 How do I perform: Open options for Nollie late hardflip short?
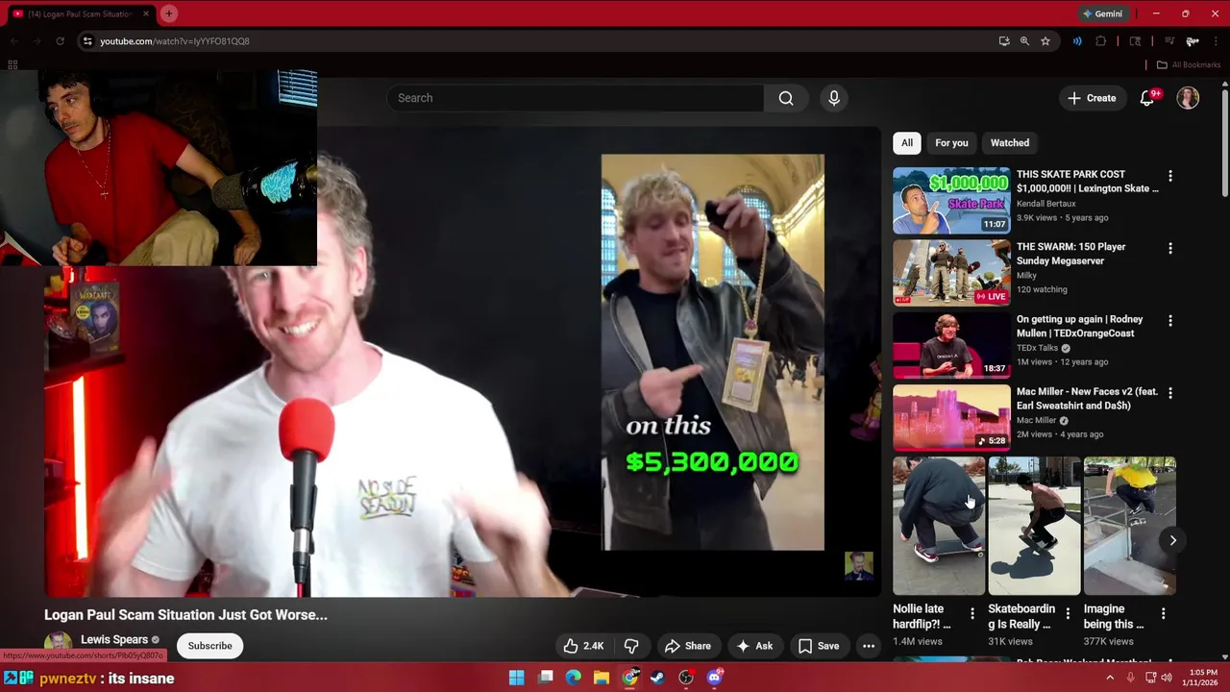click(x=972, y=613)
